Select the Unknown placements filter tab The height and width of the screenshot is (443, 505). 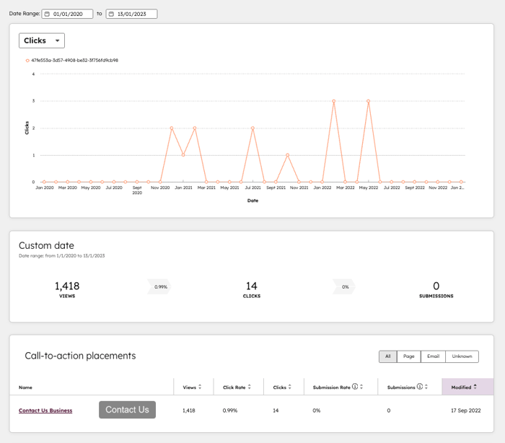click(x=462, y=356)
